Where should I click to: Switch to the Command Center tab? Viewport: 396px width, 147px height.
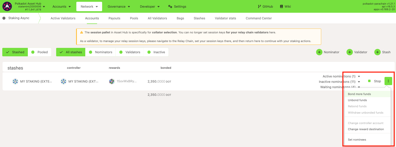coord(259,18)
